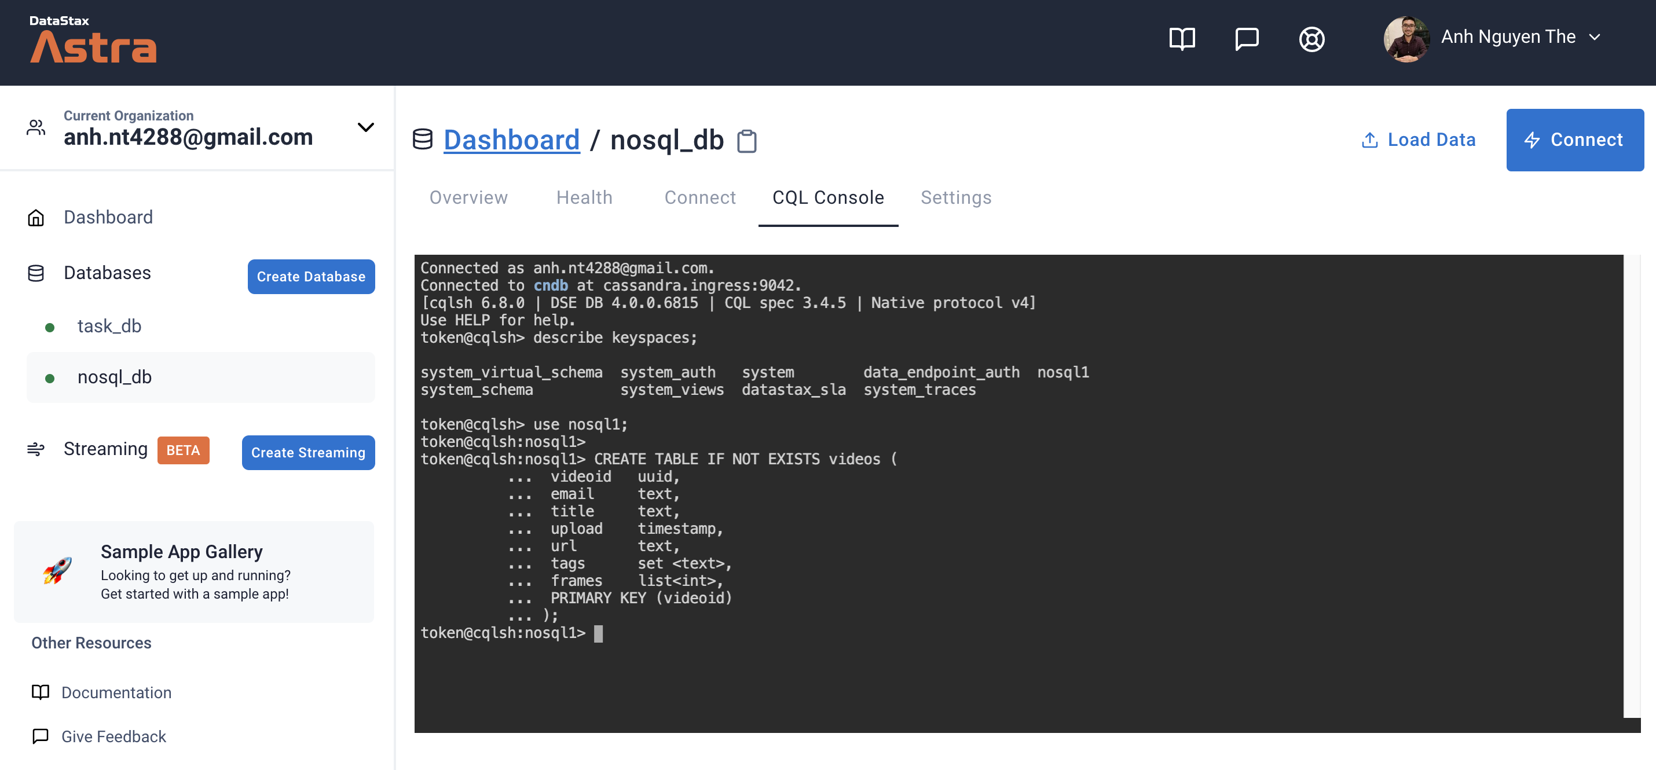Open the feedback chat bubble icon in top bar
1656x770 pixels.
(1247, 39)
